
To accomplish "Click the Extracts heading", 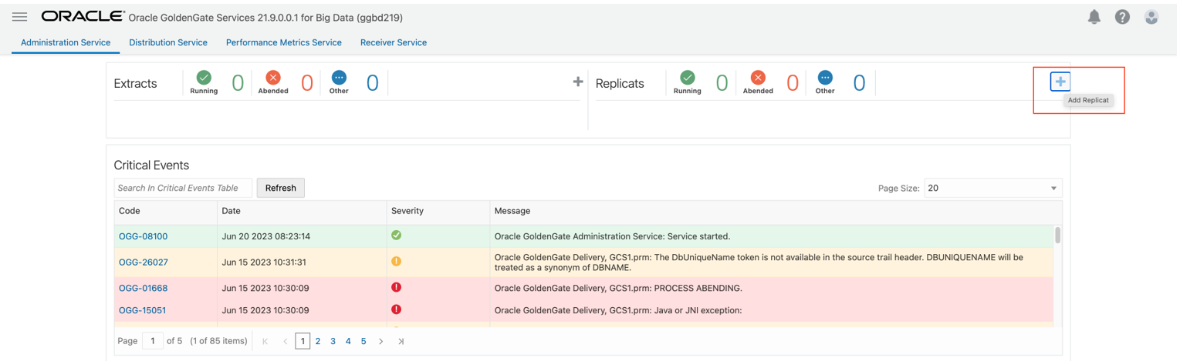I will pos(135,83).
